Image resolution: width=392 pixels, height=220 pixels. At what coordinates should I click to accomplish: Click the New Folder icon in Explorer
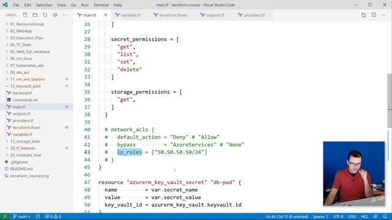point(35,15)
